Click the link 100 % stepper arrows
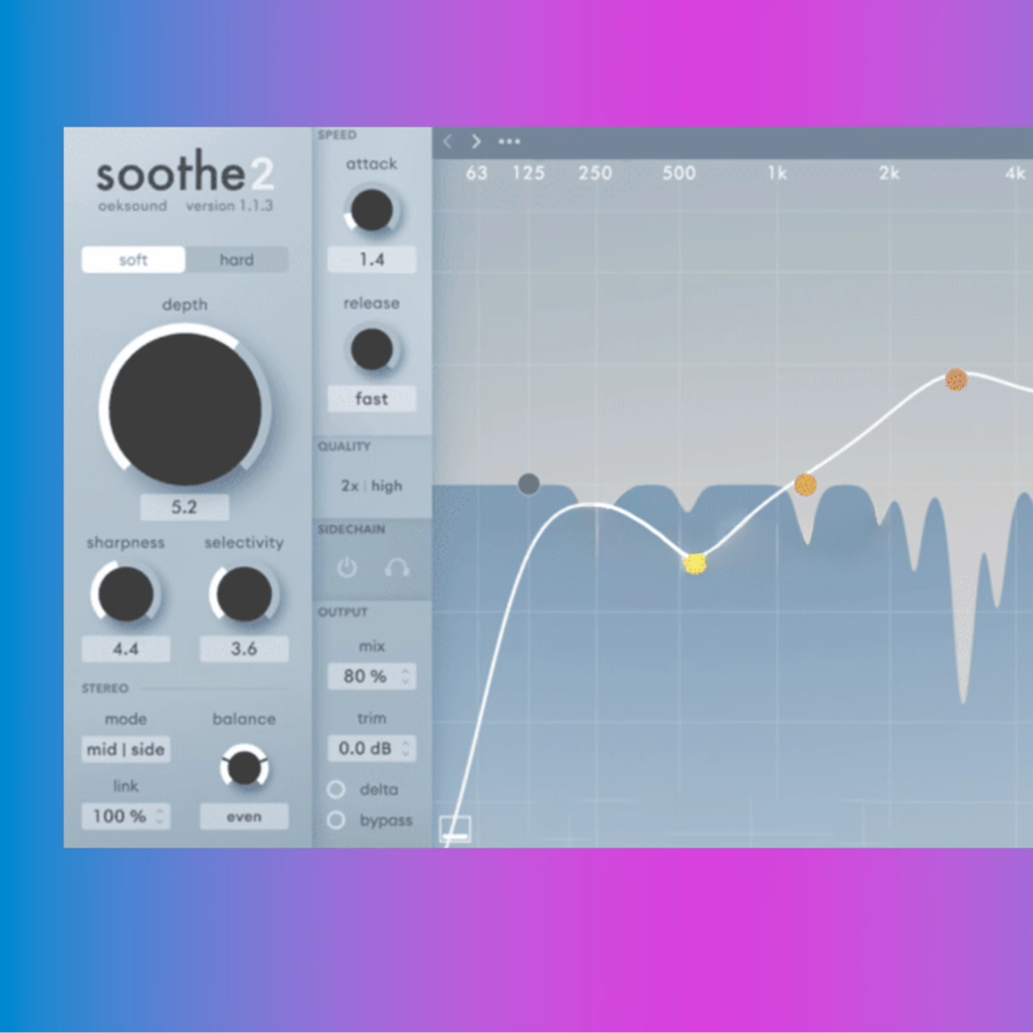The image size is (1033, 1033). click(159, 816)
